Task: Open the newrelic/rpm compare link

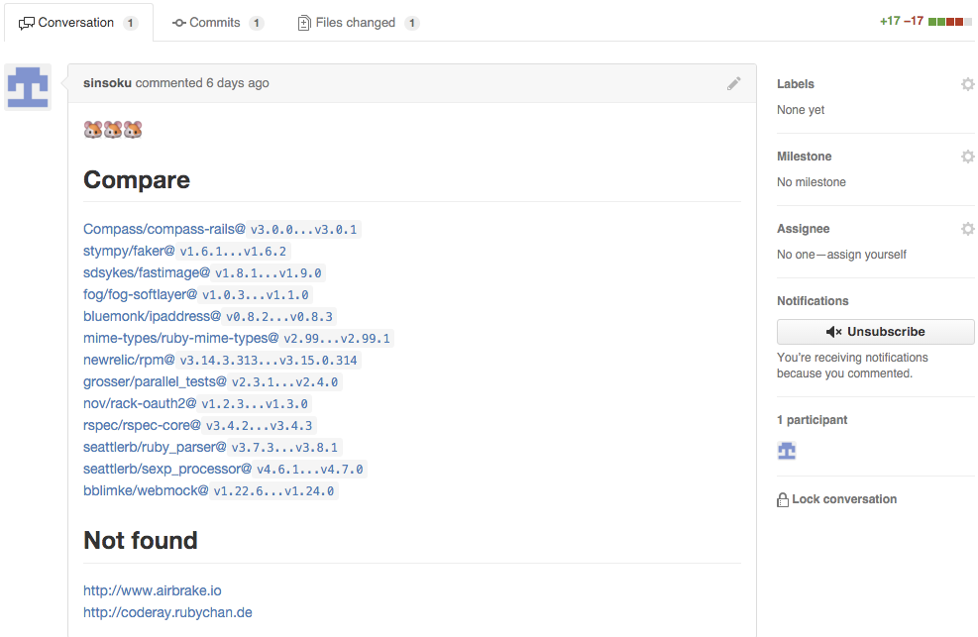Action: point(222,361)
